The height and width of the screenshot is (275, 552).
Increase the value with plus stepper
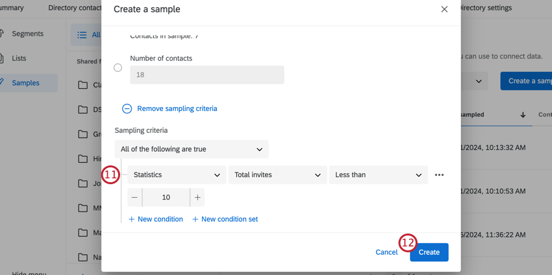pyautogui.click(x=197, y=198)
